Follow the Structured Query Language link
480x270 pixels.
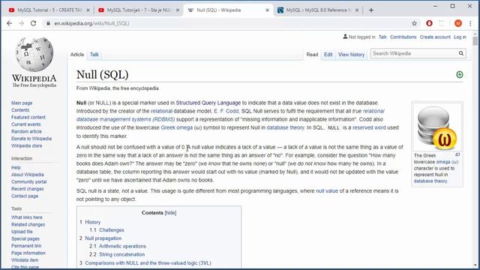(208, 103)
